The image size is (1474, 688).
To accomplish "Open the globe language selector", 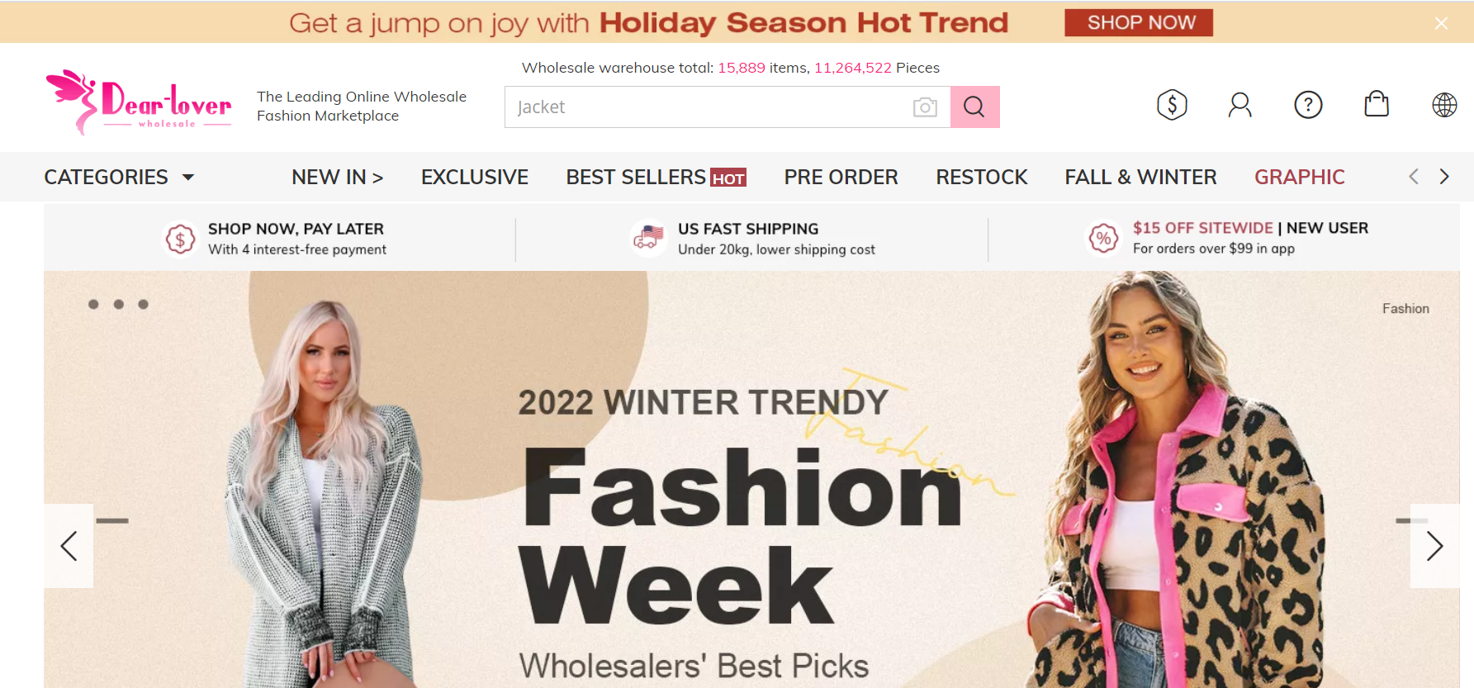I will click(x=1444, y=105).
